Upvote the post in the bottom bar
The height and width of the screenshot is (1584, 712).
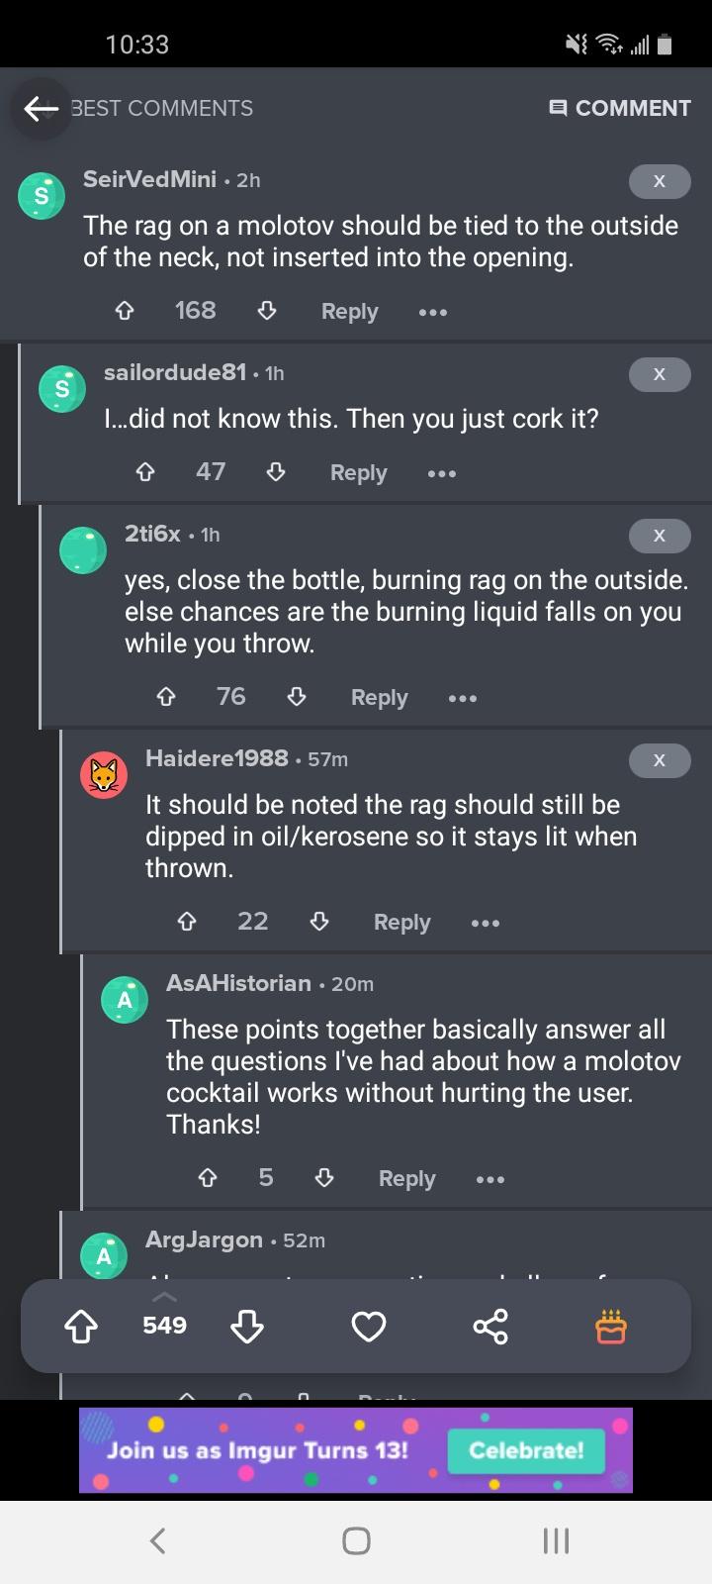coord(82,1326)
